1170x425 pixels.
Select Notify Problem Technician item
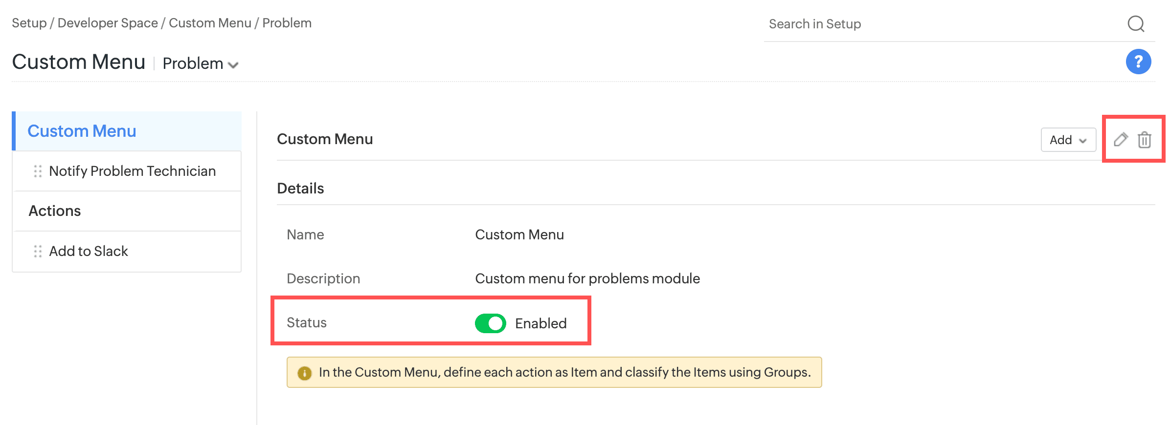click(x=132, y=171)
